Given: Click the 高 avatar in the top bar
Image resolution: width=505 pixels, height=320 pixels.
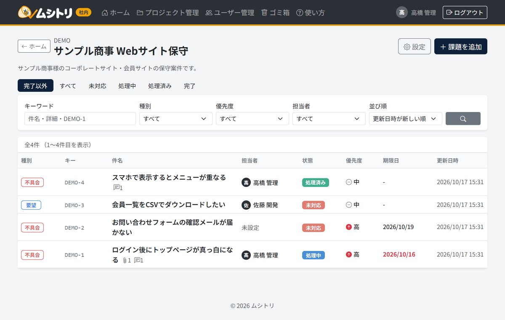Looking at the screenshot, I should pos(402,13).
